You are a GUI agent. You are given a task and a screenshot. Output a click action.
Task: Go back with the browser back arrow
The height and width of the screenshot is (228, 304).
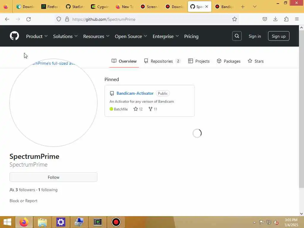pos(7,19)
